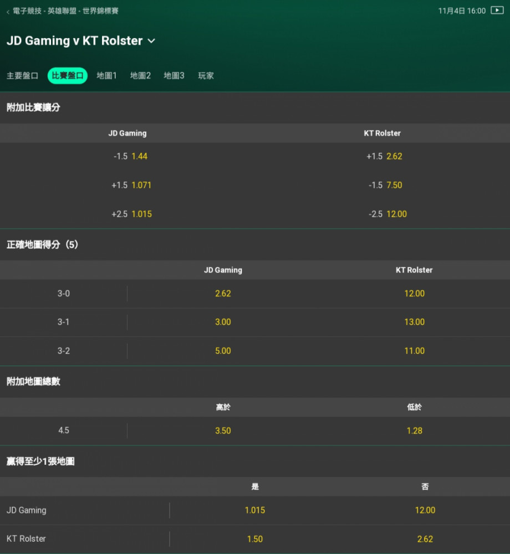
Task: Click KT Rolster row label under 贏得至少1張地圖
Action: pyautogui.click(x=26, y=539)
